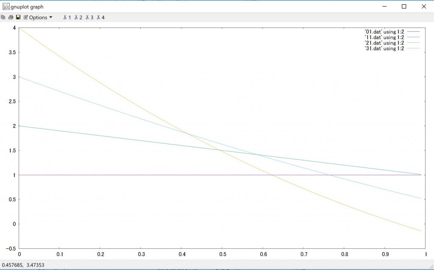This screenshot has height=270, width=434.
Task: Open the gnuplot window system menu icon
Action: click(x=6, y=6)
